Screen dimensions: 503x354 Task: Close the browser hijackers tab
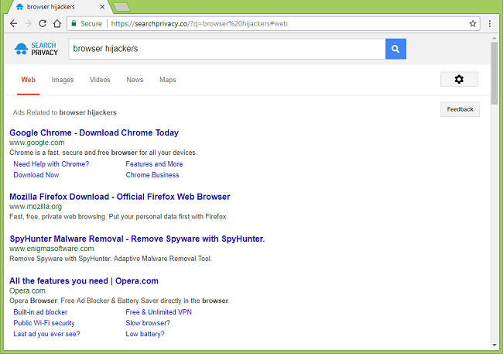click(102, 6)
